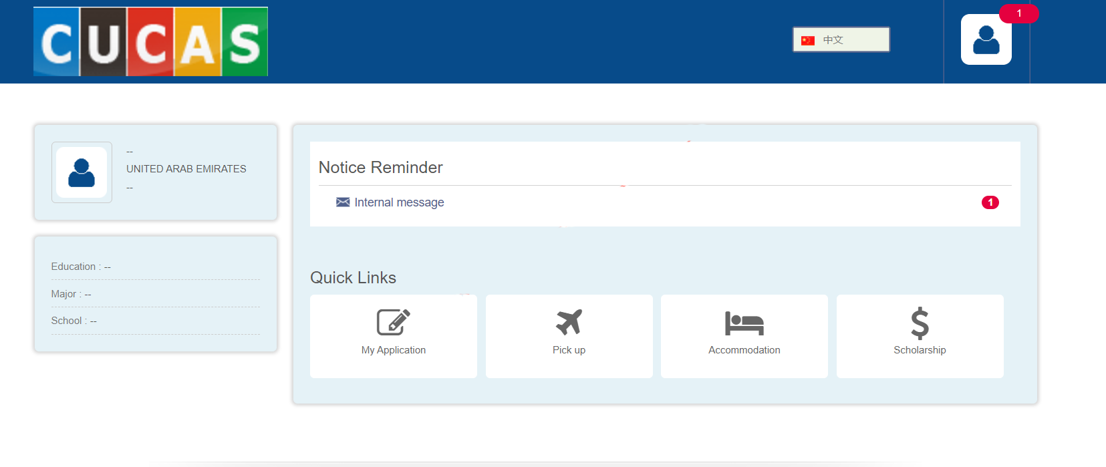Click the Internal message envelope icon

point(343,202)
